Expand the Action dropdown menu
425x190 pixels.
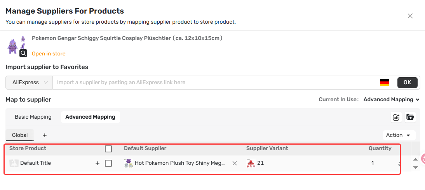coord(399,135)
